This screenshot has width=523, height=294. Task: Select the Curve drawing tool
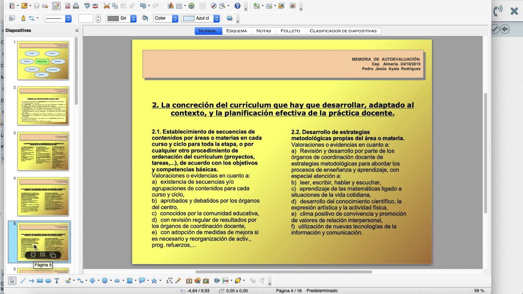coord(68,281)
